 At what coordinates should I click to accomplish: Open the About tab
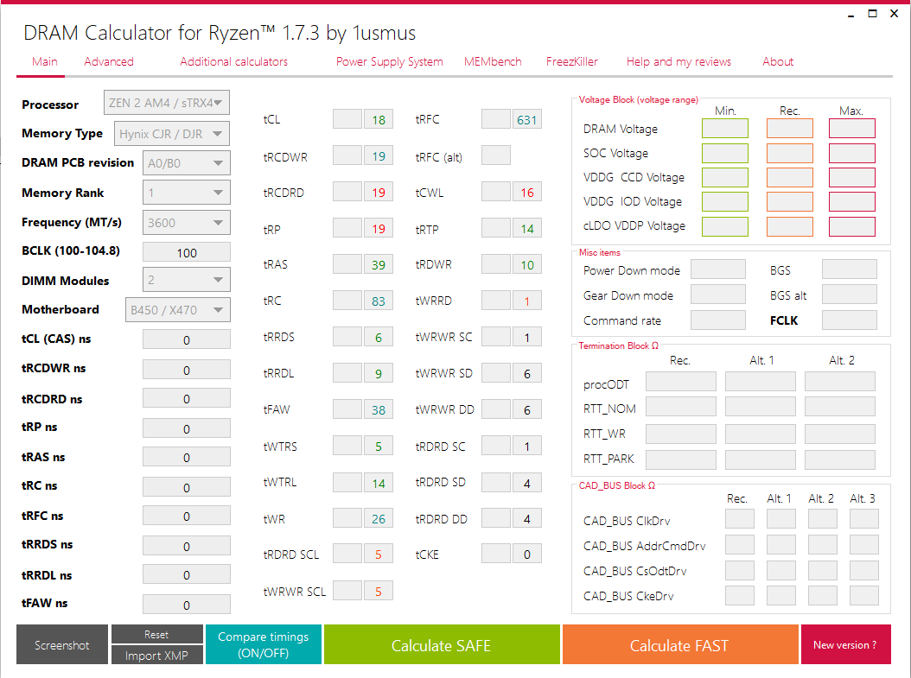coord(778,61)
